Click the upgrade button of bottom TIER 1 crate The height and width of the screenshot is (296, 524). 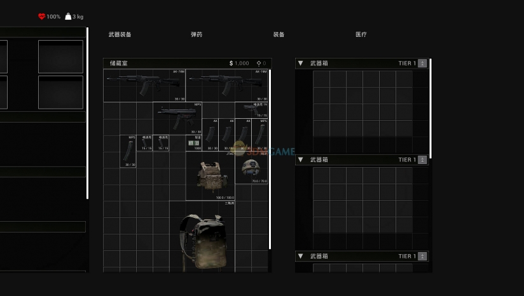coord(422,256)
